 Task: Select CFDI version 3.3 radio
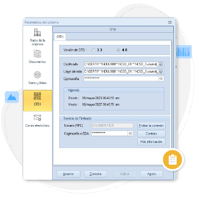click(93, 50)
